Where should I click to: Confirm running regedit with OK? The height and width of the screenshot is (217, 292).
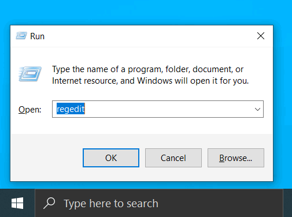click(111, 158)
